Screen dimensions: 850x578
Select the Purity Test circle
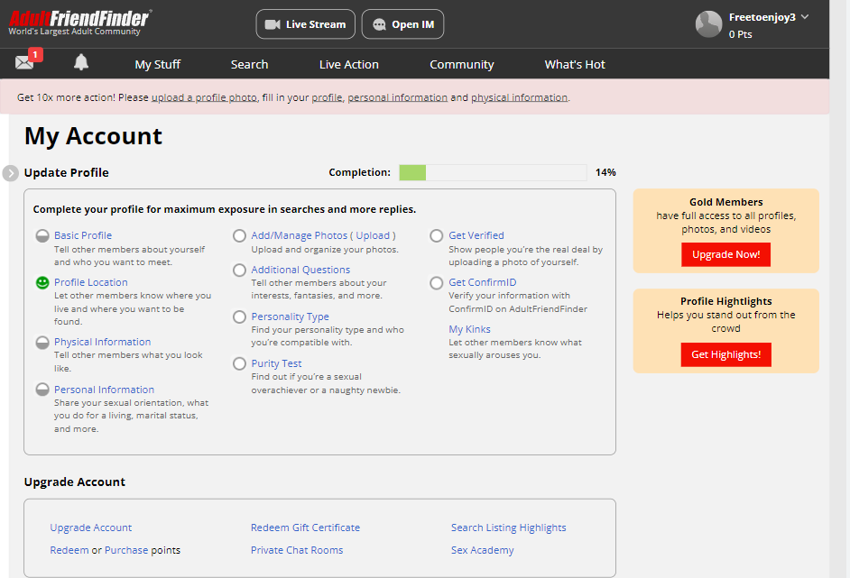239,364
